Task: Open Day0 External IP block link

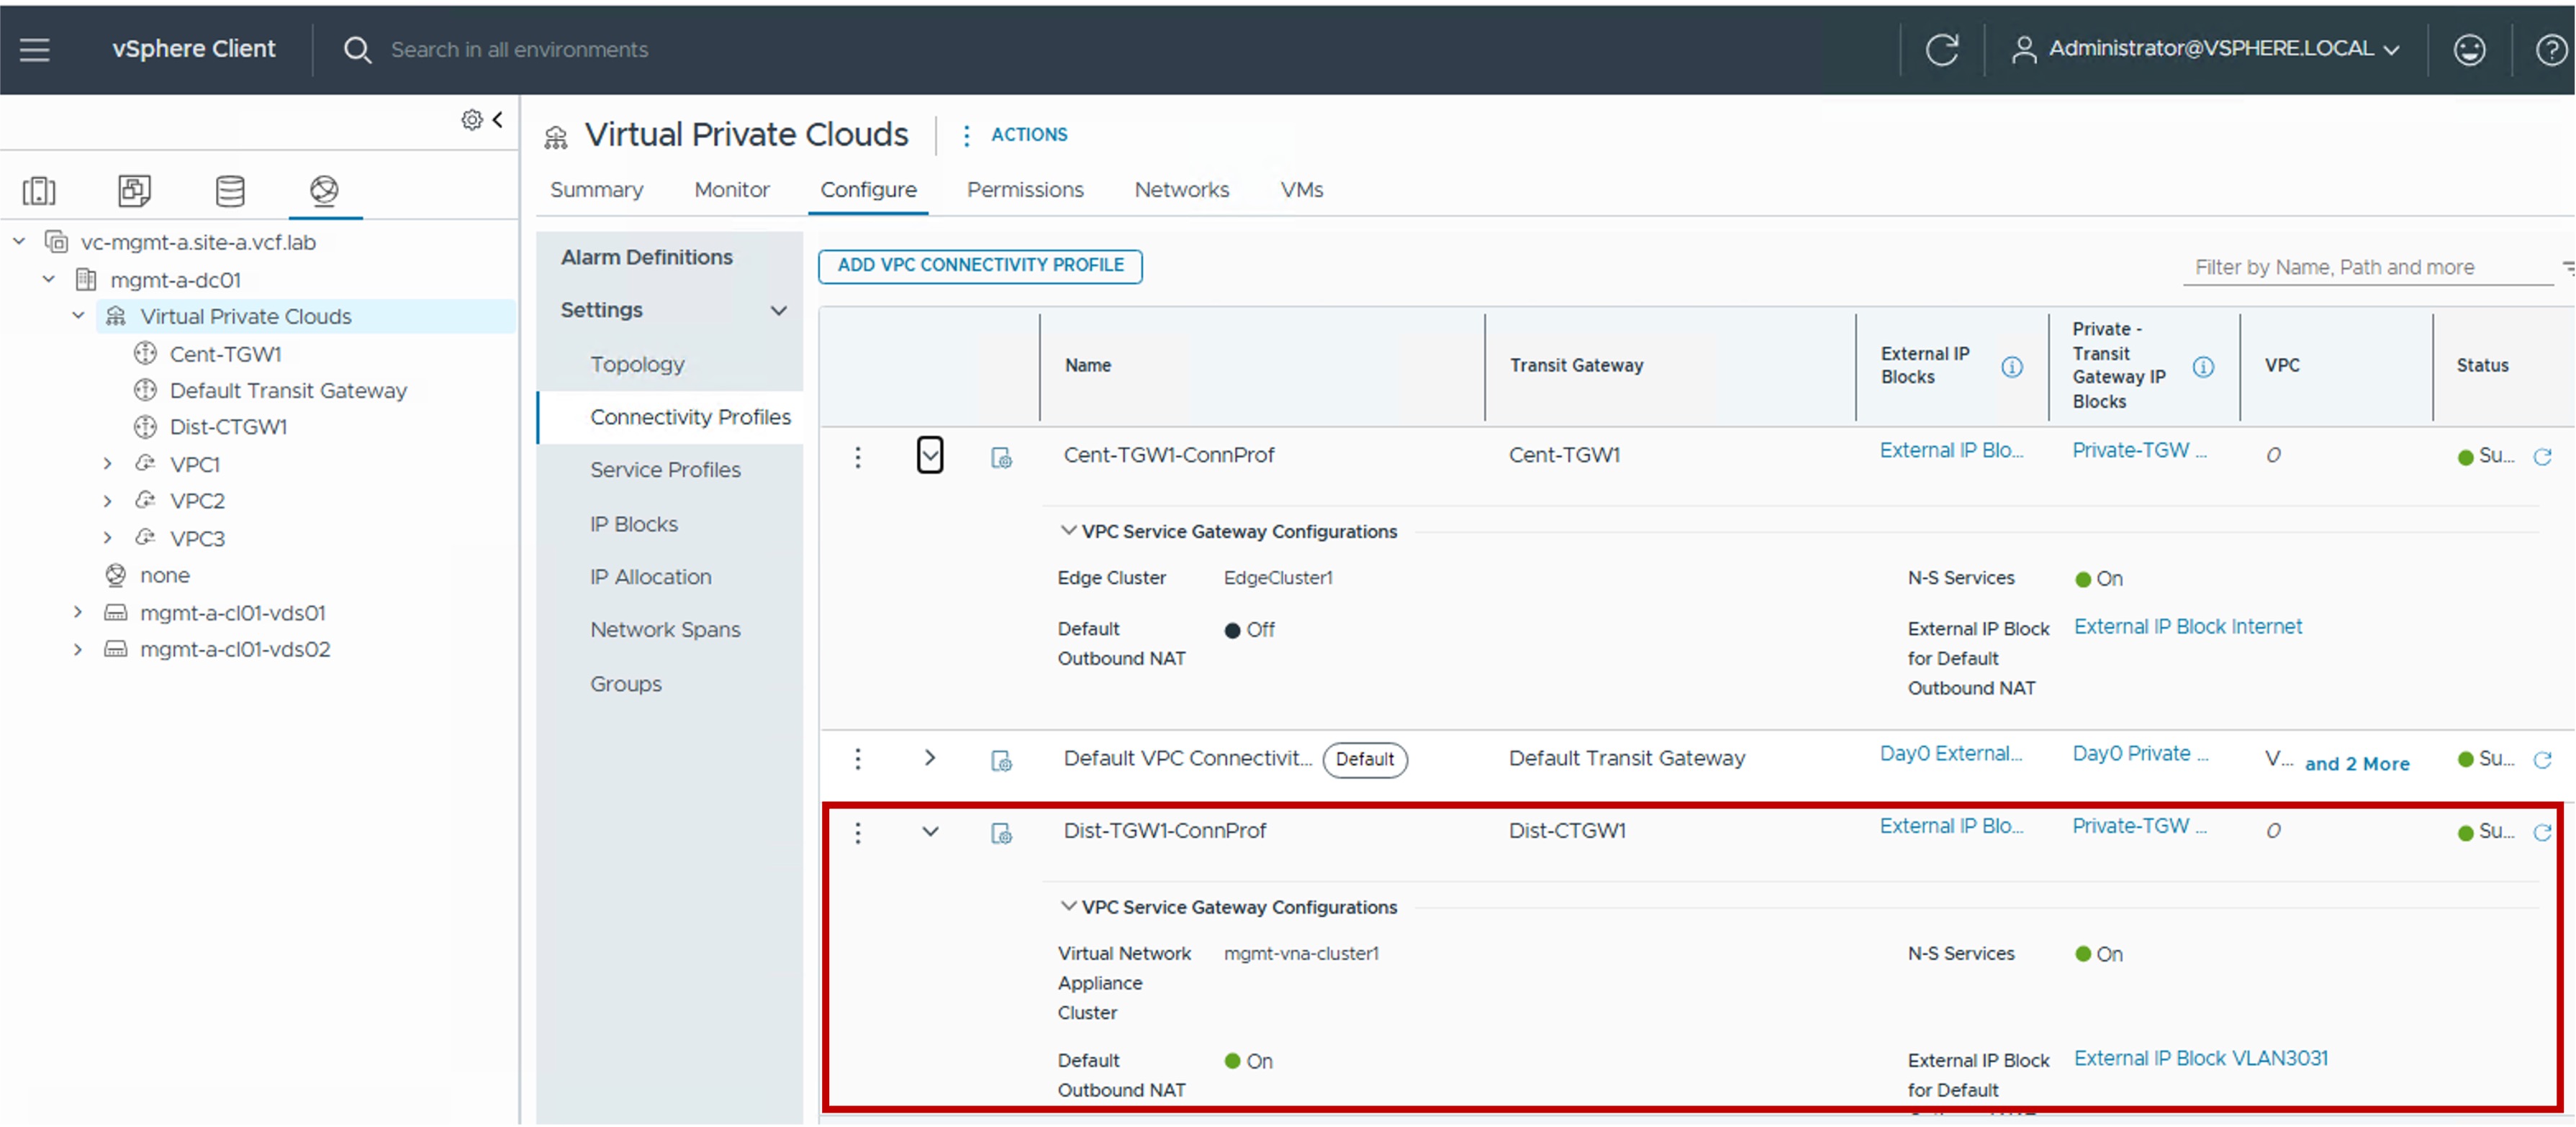Action: point(1951,753)
